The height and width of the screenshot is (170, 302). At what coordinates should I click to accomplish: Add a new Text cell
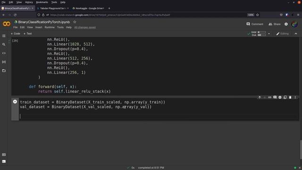coord(27,34)
